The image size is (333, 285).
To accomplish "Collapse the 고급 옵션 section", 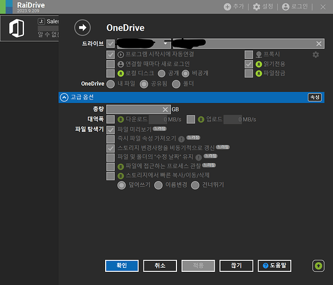I will [x=64, y=97].
